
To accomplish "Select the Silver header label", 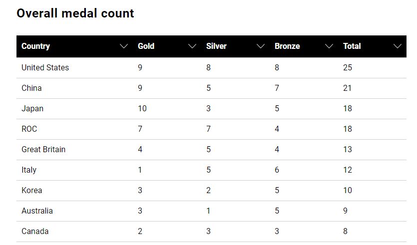I will coord(216,46).
